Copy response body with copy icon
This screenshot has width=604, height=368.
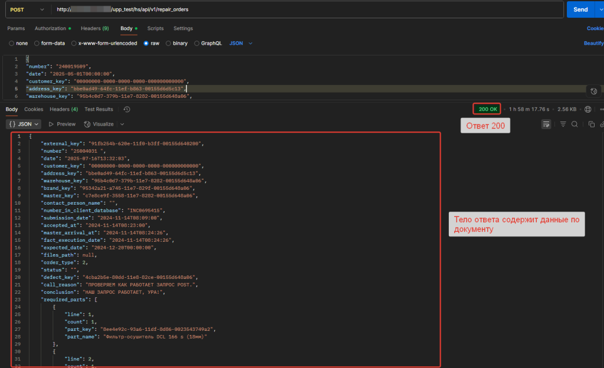point(591,124)
